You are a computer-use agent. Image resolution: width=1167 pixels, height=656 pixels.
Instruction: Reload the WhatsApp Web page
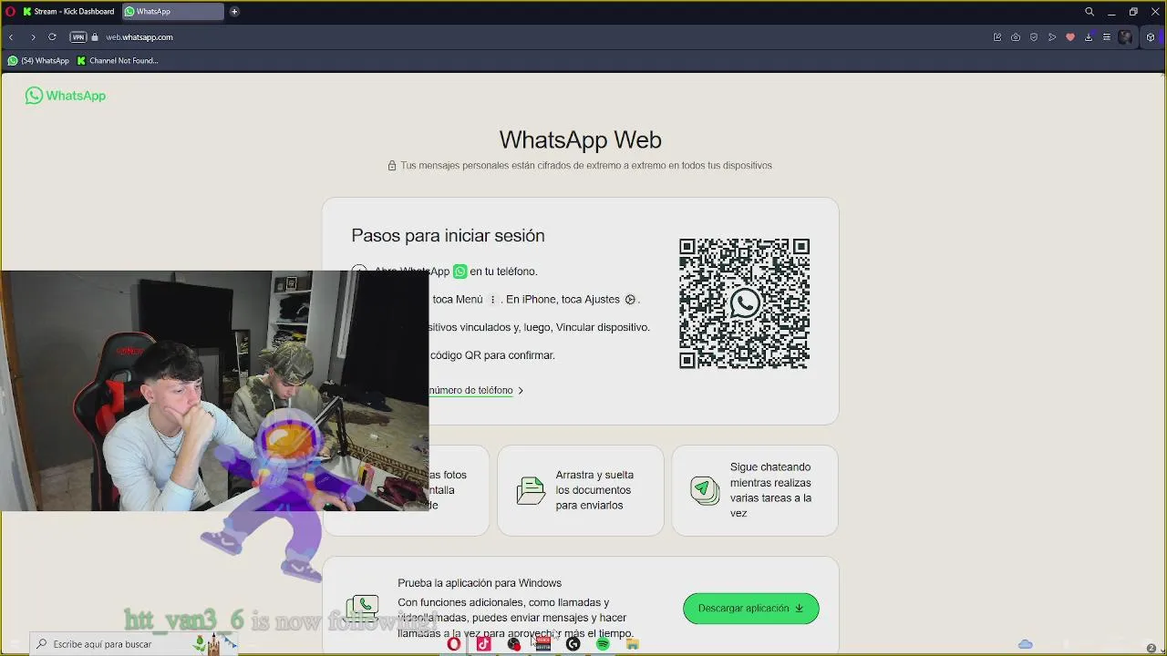click(52, 37)
